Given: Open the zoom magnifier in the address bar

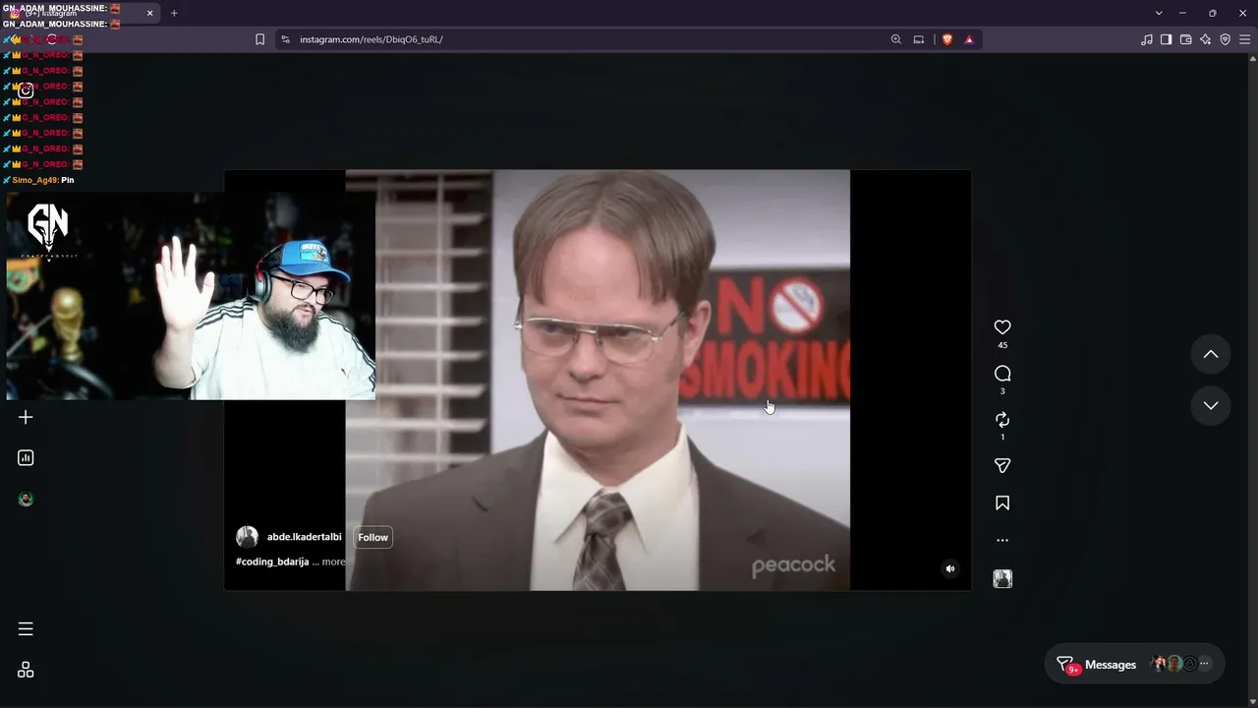Looking at the screenshot, I should (896, 39).
